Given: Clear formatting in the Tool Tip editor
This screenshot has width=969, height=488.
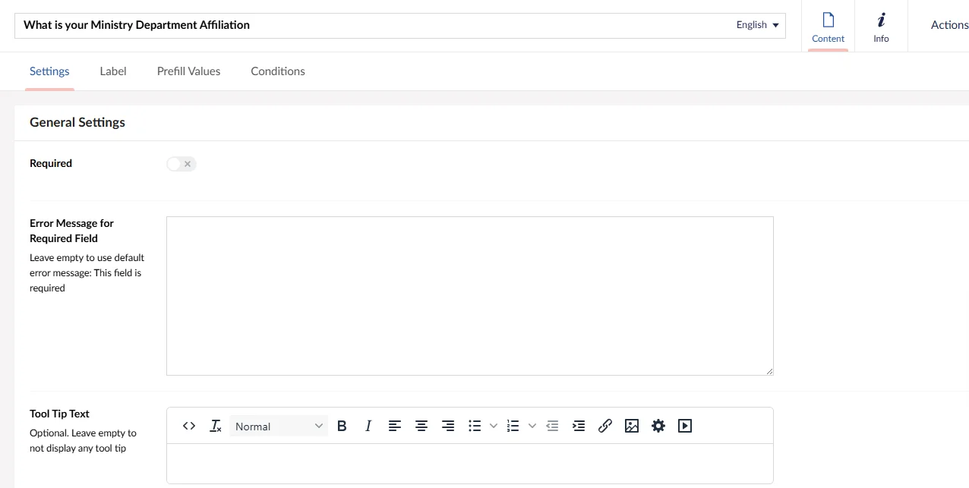Looking at the screenshot, I should coord(216,426).
